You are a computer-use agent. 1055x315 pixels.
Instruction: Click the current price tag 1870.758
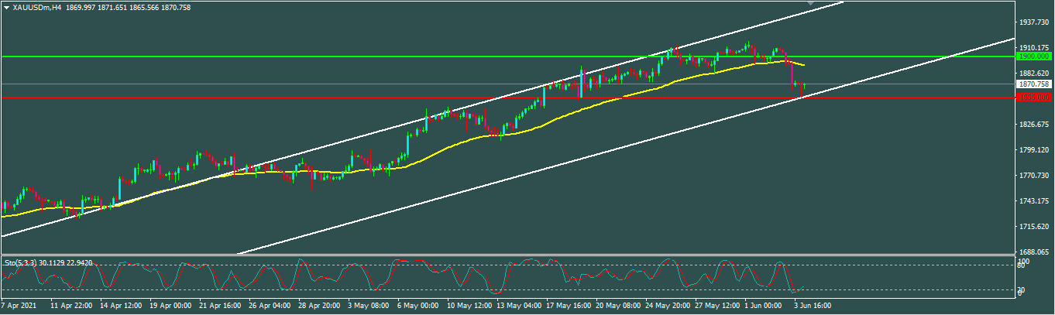(x=1034, y=84)
